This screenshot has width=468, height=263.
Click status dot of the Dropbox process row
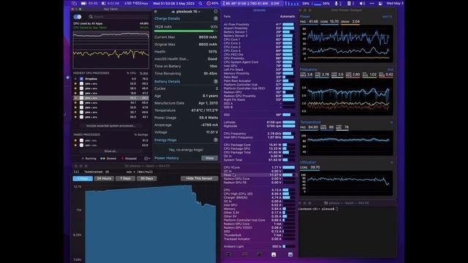click(75, 79)
